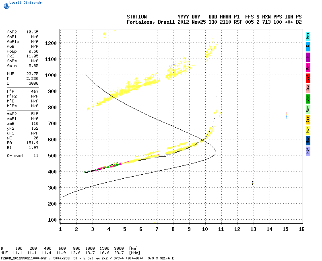Image resolution: width=322 pixels, height=261 pixels.
Task: Click the RSF program value
Action: 238,22
